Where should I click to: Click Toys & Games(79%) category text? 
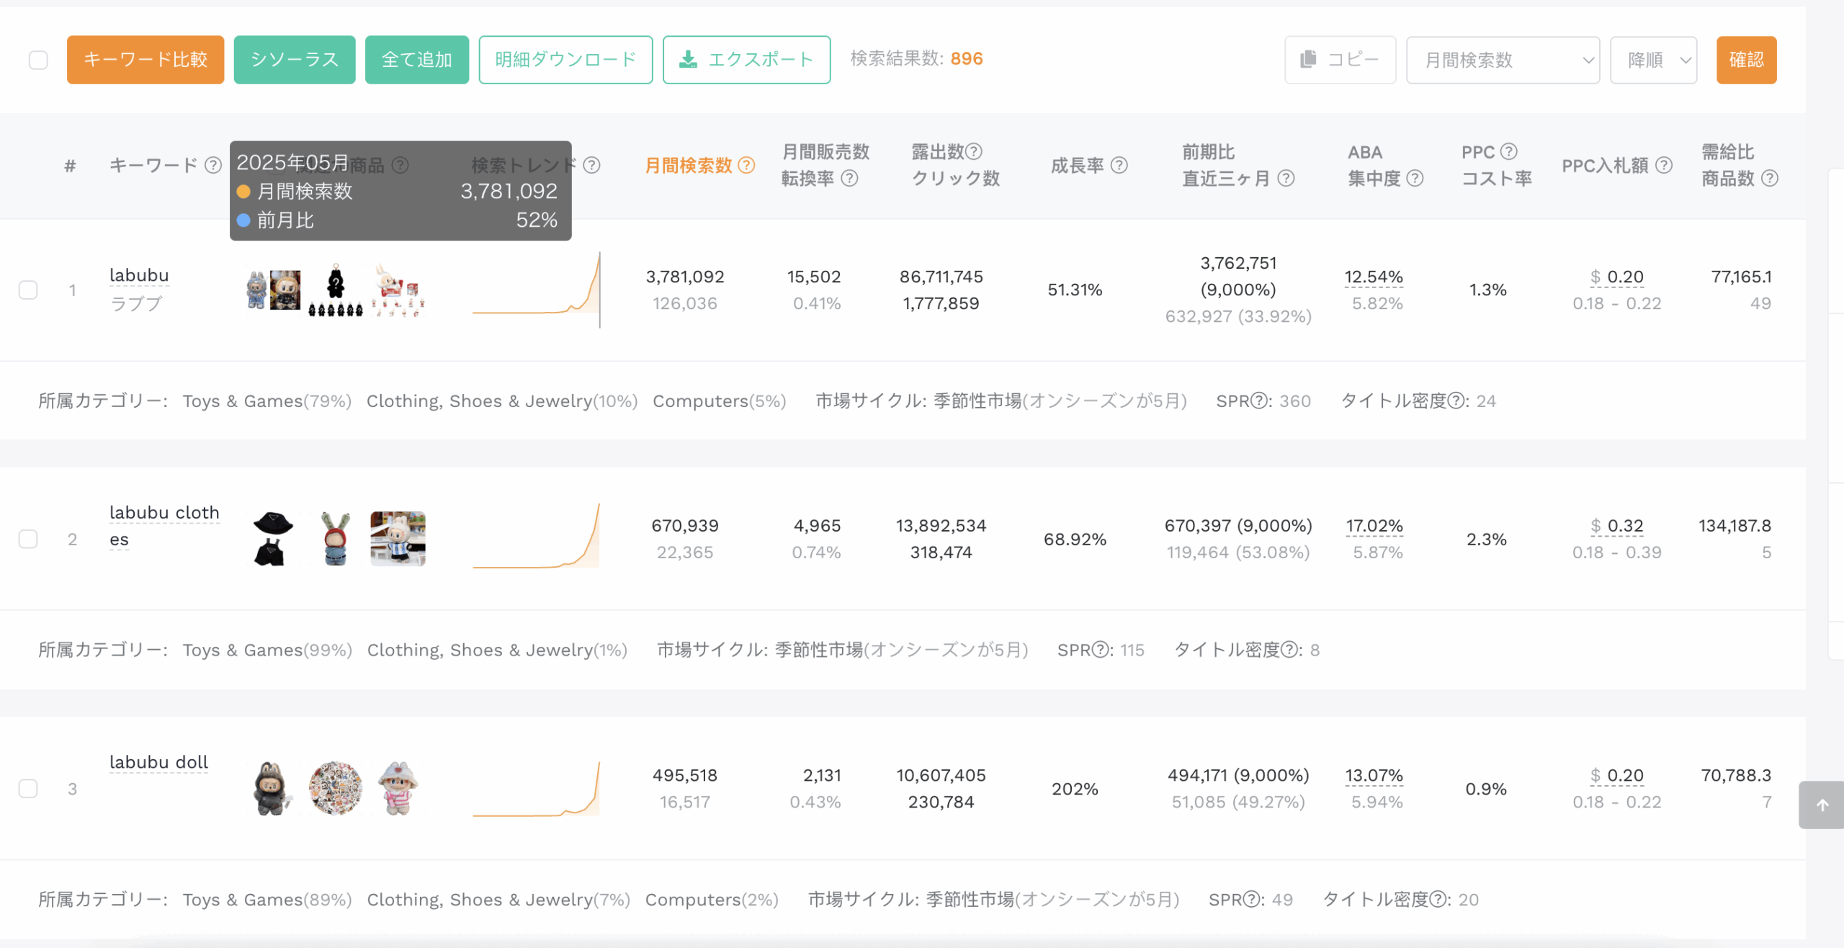pyautogui.click(x=267, y=401)
